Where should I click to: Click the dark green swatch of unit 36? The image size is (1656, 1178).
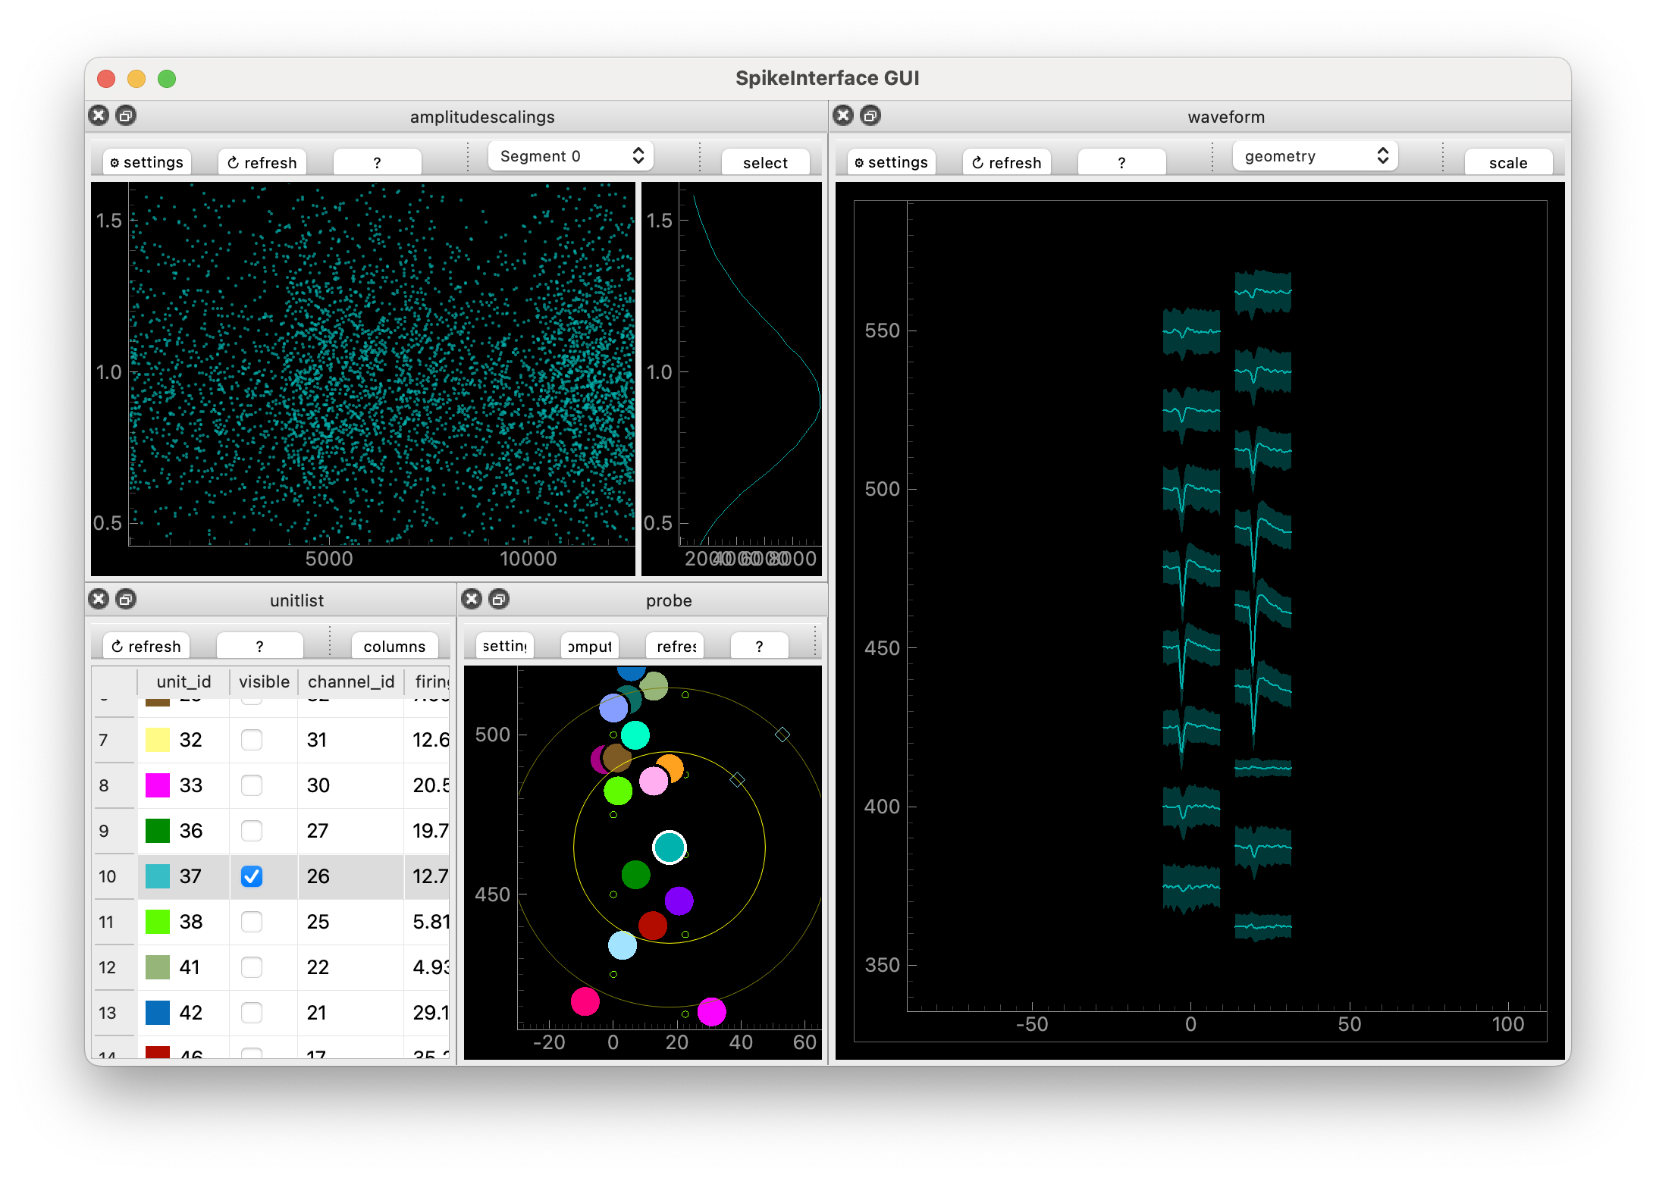pos(158,831)
